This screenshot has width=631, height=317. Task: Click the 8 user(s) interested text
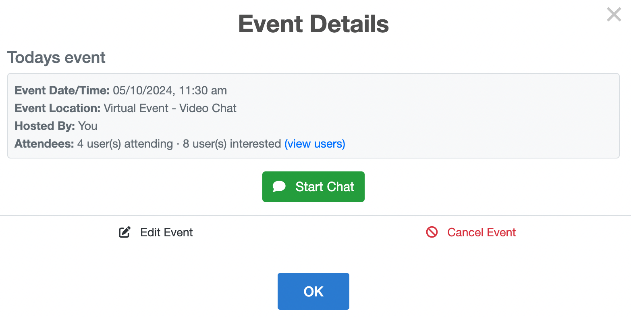[x=232, y=144]
